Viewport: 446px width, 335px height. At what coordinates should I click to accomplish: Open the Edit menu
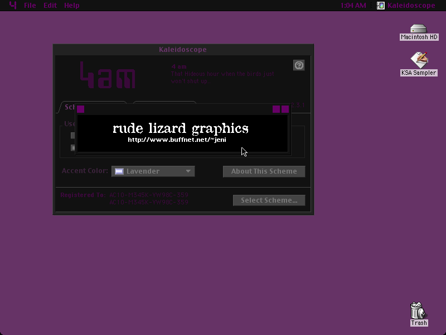click(50, 6)
